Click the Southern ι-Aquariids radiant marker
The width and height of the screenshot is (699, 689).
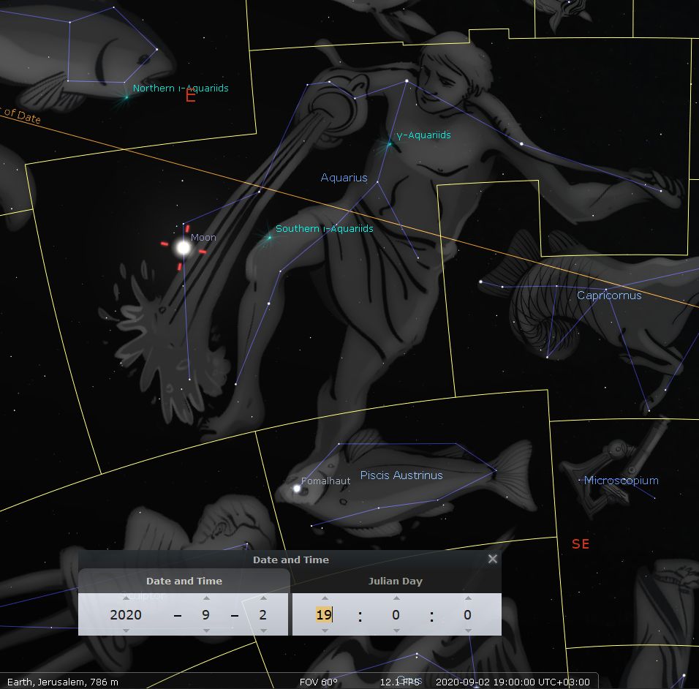click(x=269, y=238)
